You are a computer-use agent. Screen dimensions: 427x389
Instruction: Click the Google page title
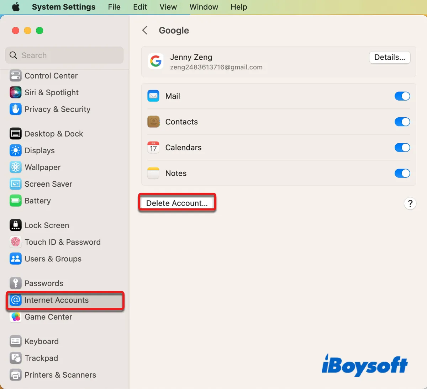click(x=174, y=30)
